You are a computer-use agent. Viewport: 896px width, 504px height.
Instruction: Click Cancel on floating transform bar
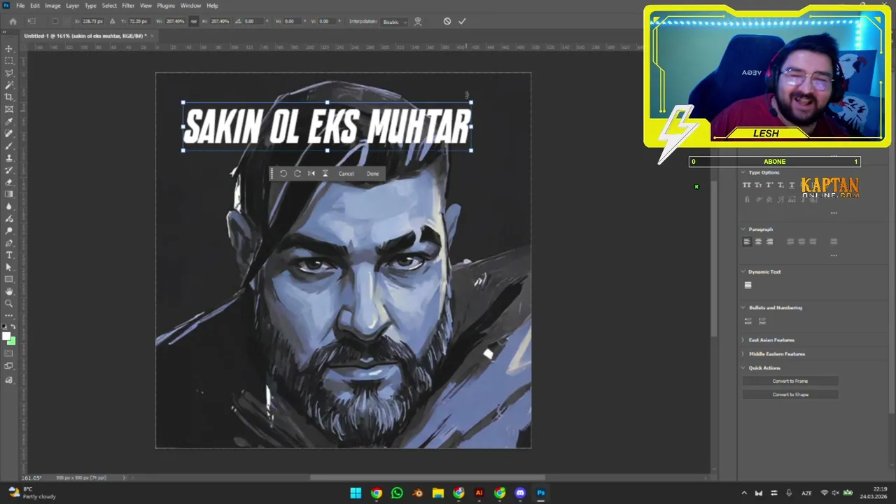346,174
